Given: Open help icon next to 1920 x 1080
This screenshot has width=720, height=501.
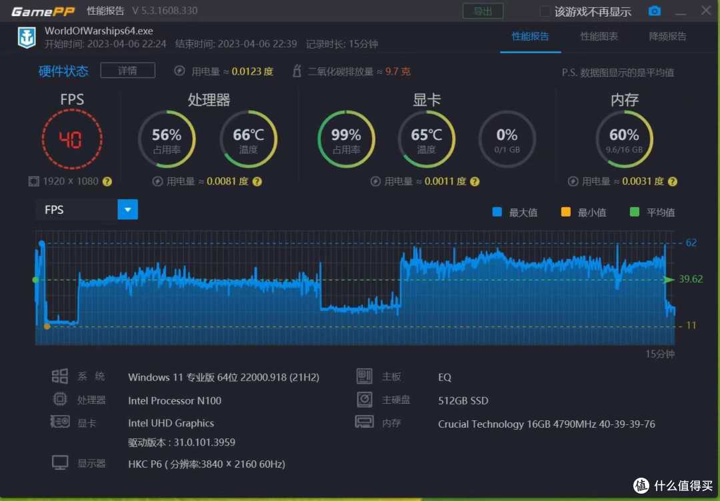Looking at the screenshot, I should coord(107,182).
